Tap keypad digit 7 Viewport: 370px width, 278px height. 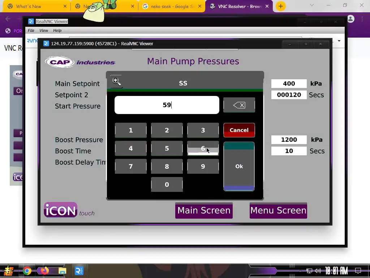(x=131, y=167)
